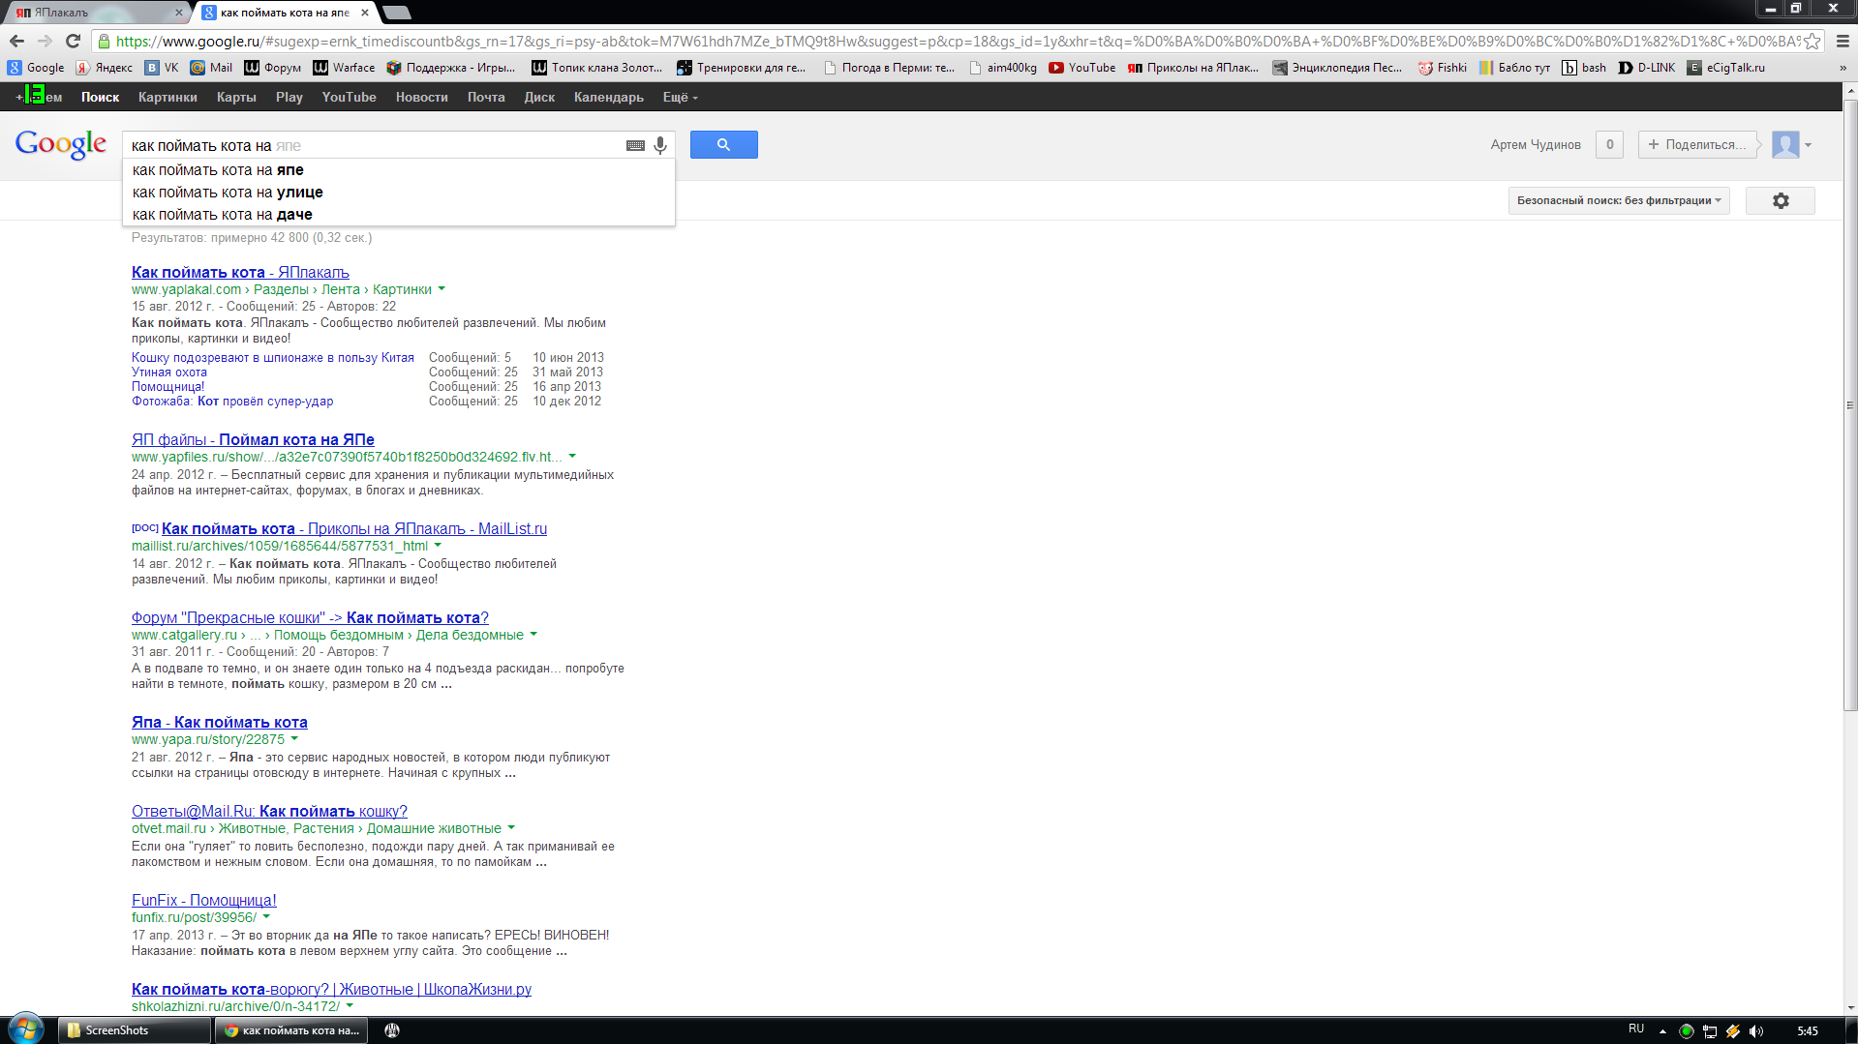Expand options arrow for catgallery.ru result
Viewport: 1858px width, 1044px height.
[x=533, y=635]
